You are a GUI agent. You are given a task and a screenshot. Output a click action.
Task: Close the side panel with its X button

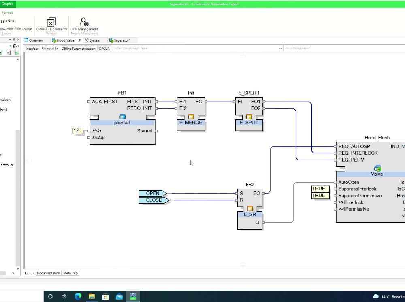coord(18,40)
